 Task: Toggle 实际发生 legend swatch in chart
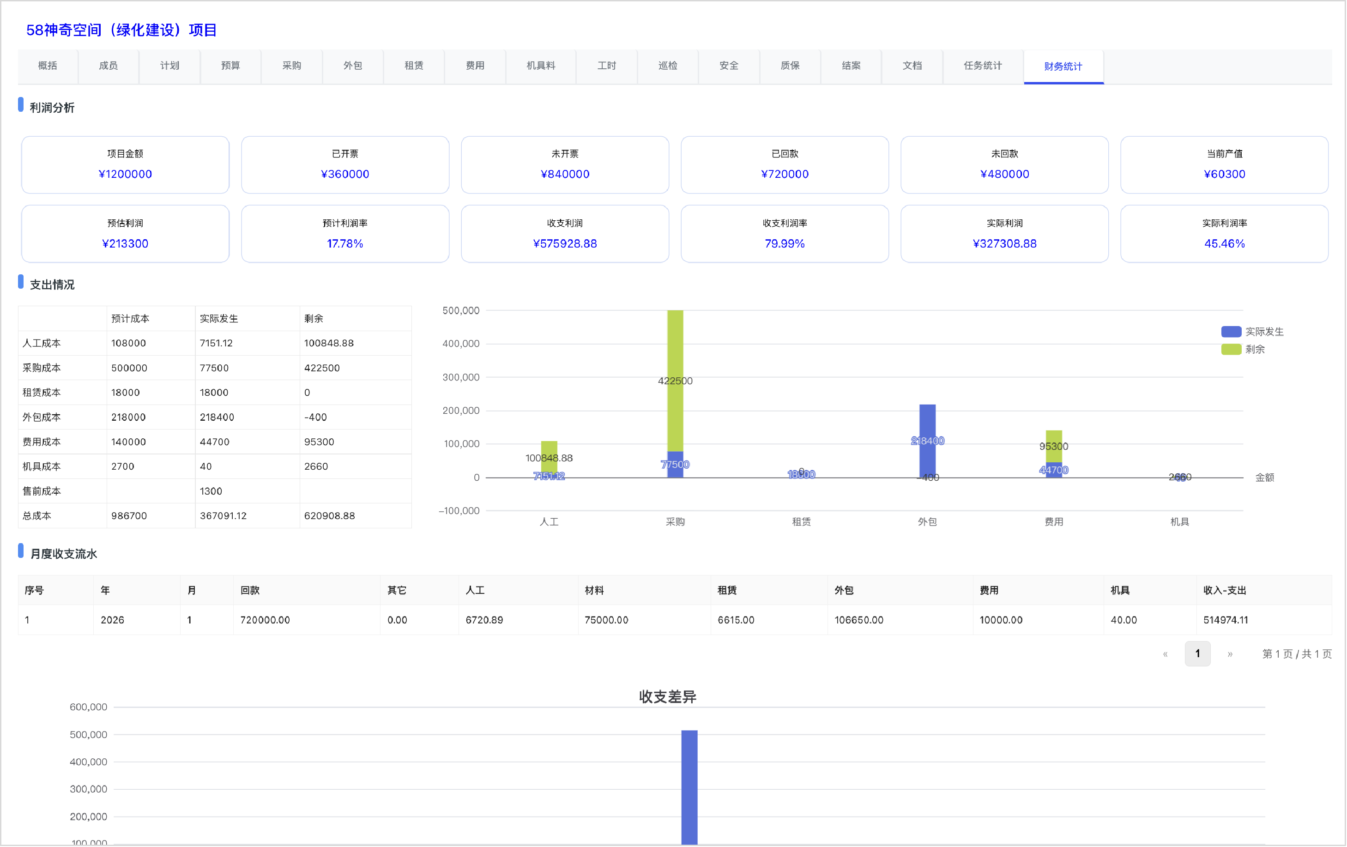[x=1231, y=332]
